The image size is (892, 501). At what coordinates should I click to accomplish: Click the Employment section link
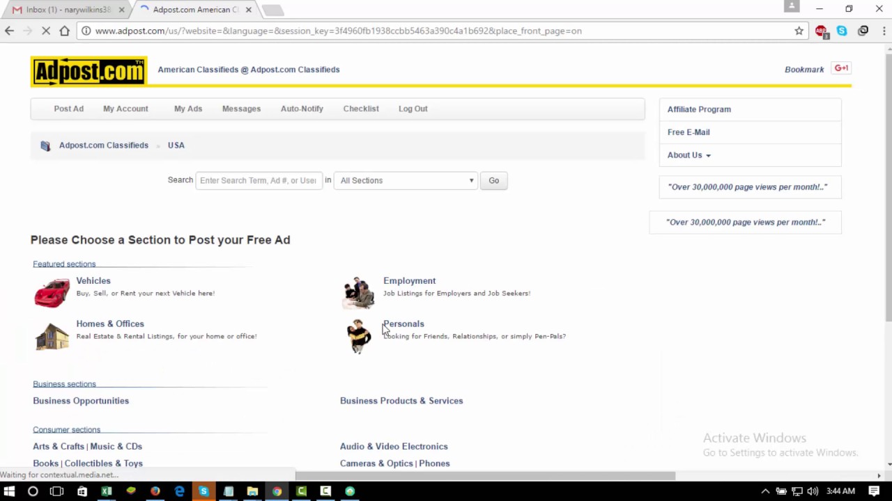point(409,280)
